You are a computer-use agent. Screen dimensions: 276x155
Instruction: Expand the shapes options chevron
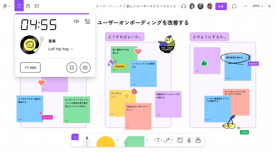[118, 140]
